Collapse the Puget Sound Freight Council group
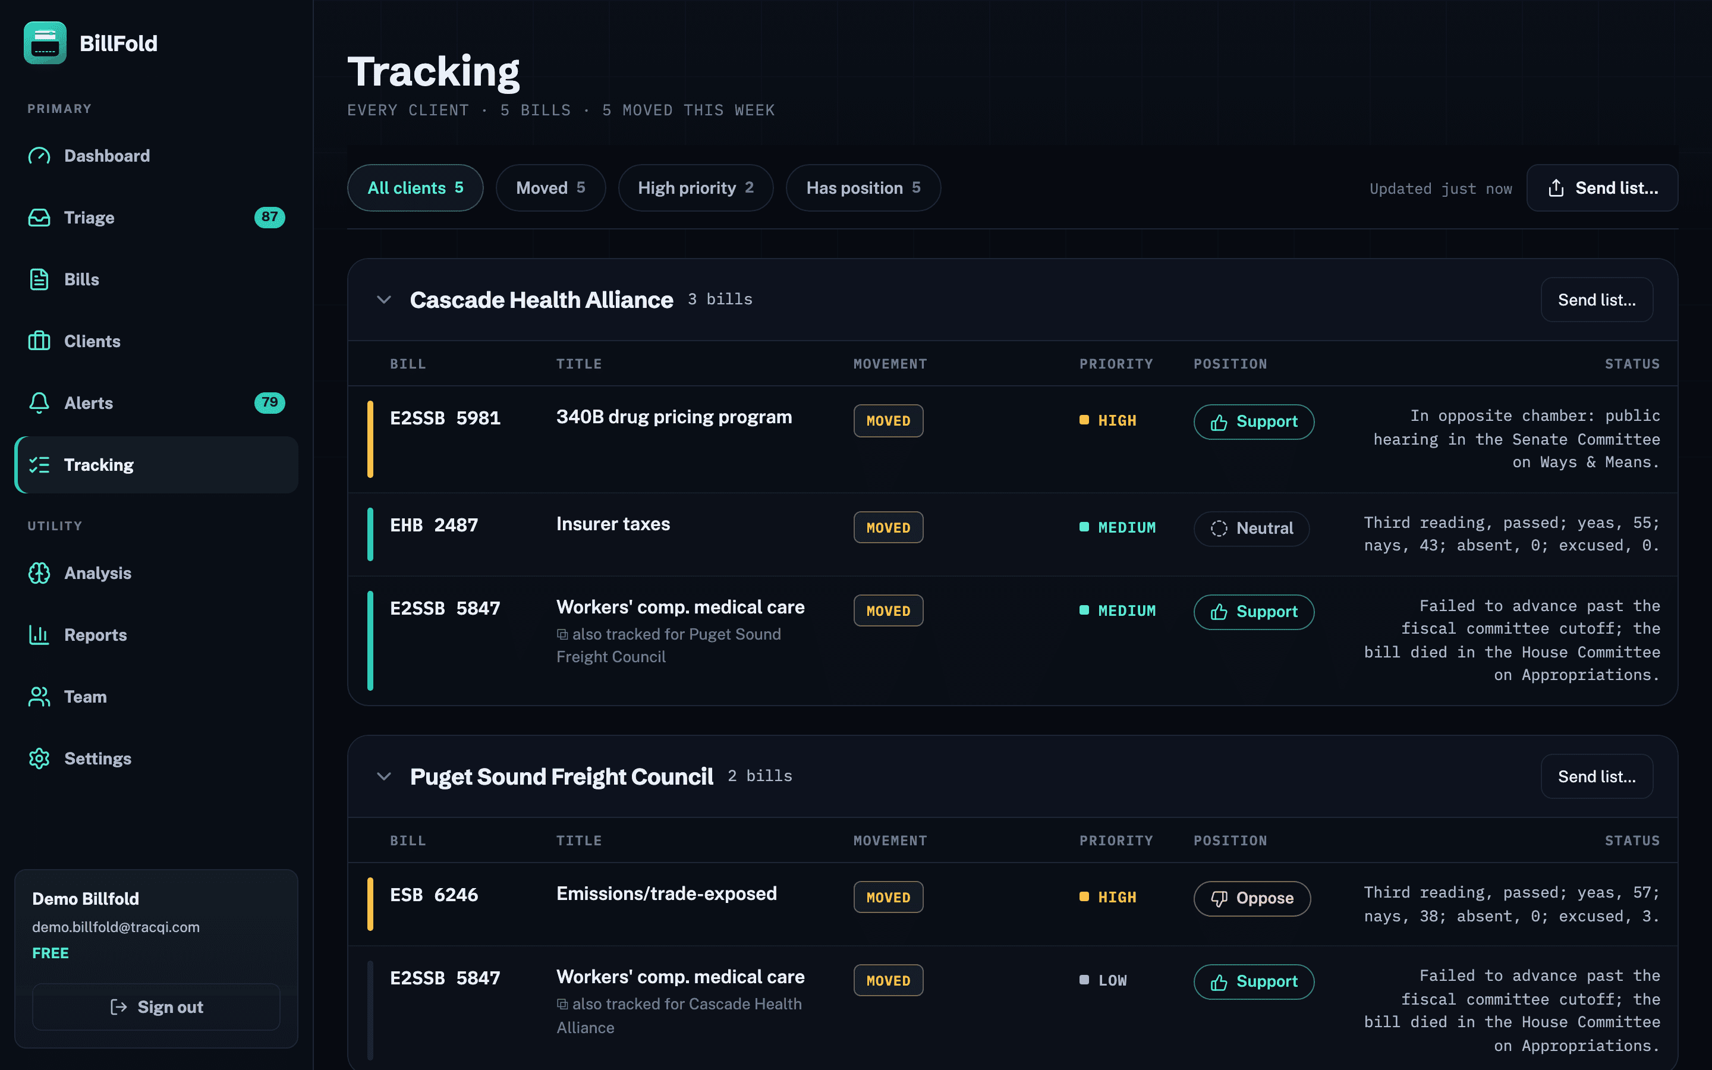 383,776
